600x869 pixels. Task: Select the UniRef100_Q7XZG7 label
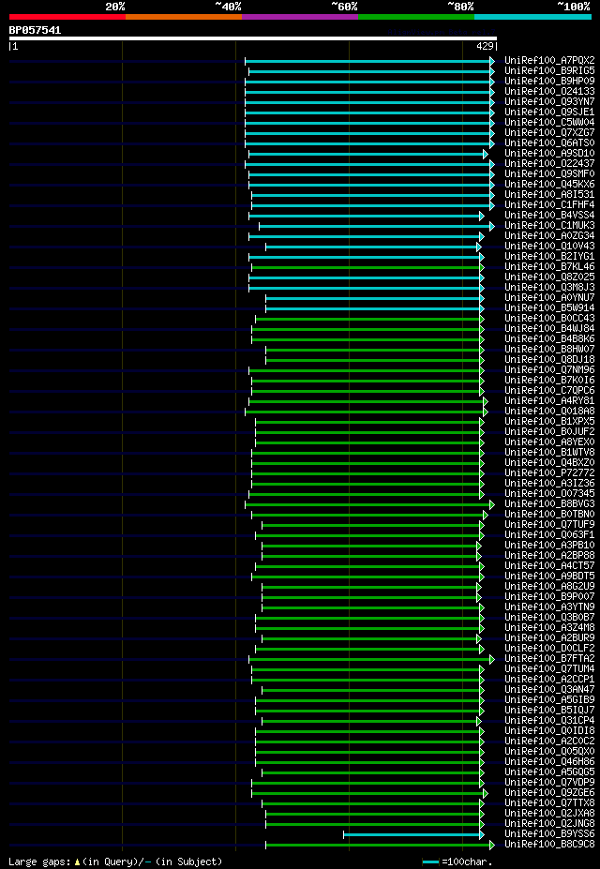coord(549,133)
